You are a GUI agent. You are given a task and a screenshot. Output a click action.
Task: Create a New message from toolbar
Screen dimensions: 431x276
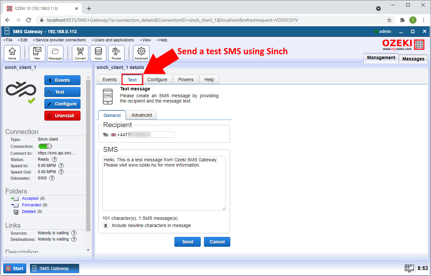click(37, 53)
